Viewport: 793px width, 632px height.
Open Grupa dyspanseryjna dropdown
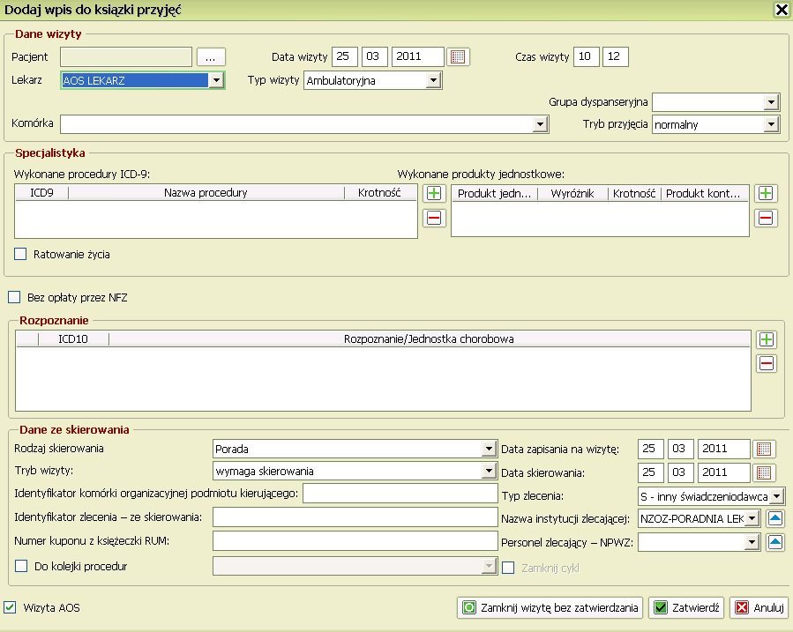click(x=771, y=102)
